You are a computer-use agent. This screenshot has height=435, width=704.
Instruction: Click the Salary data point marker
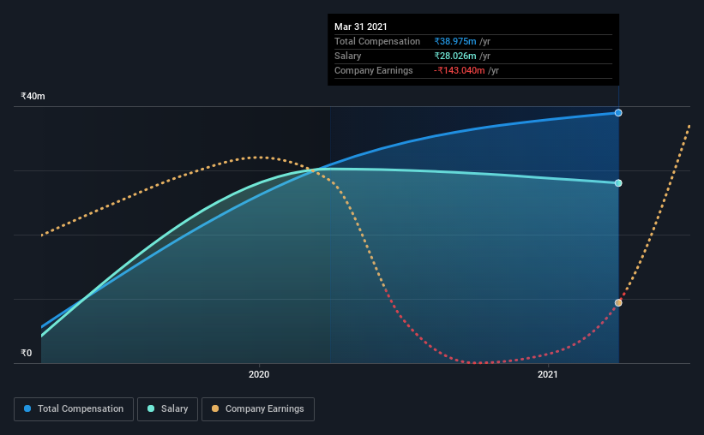click(618, 183)
